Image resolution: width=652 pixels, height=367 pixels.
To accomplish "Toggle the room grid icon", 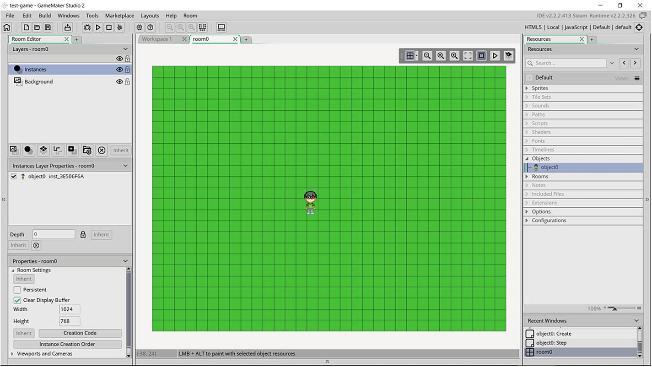I will point(410,56).
